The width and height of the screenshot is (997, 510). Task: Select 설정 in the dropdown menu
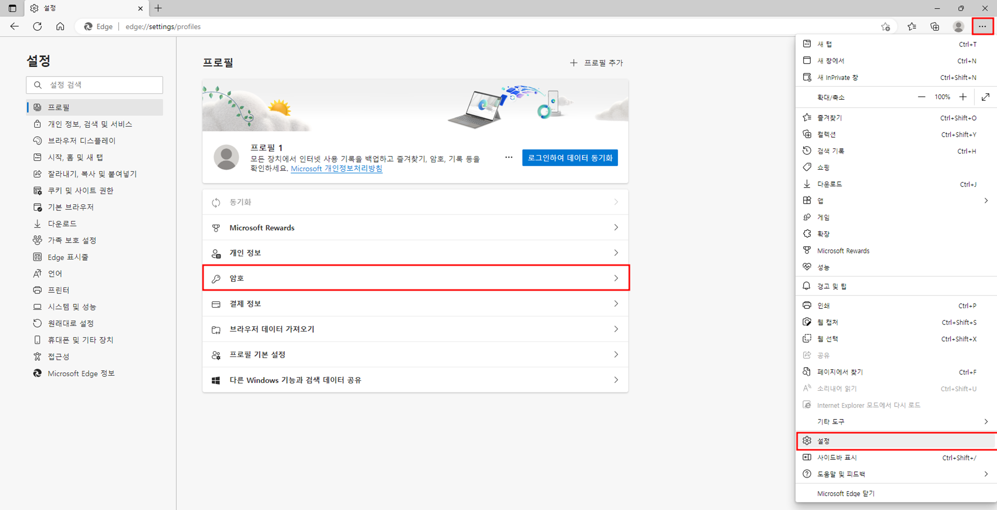[x=823, y=441]
